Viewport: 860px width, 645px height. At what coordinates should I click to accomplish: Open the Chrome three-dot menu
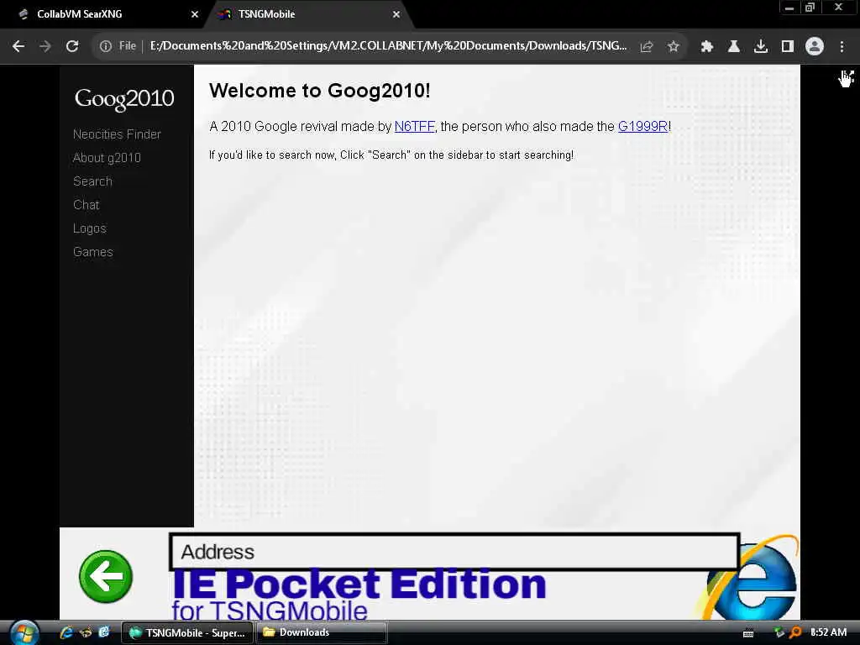point(842,47)
